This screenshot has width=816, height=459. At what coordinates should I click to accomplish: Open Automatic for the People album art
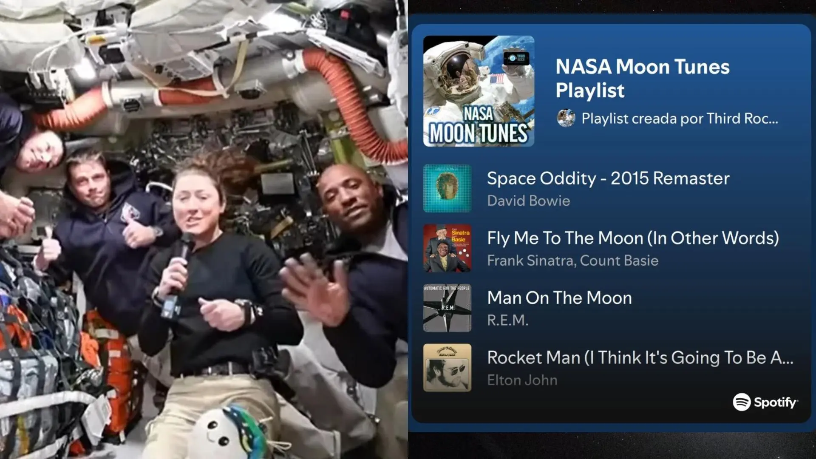coord(447,308)
